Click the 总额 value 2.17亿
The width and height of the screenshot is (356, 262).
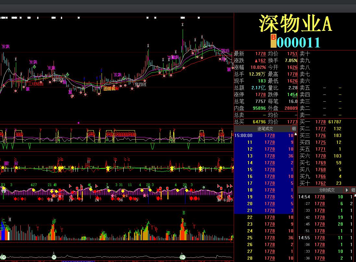point(258,88)
